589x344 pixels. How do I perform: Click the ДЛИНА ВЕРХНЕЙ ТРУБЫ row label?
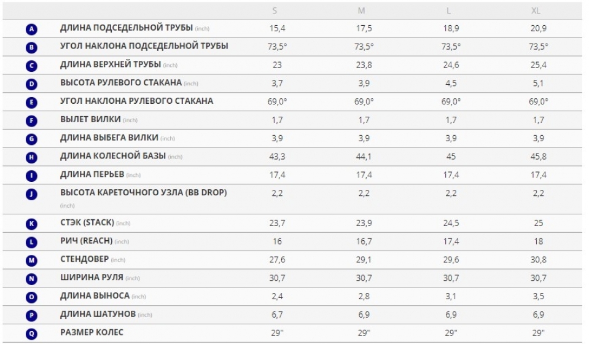111,64
